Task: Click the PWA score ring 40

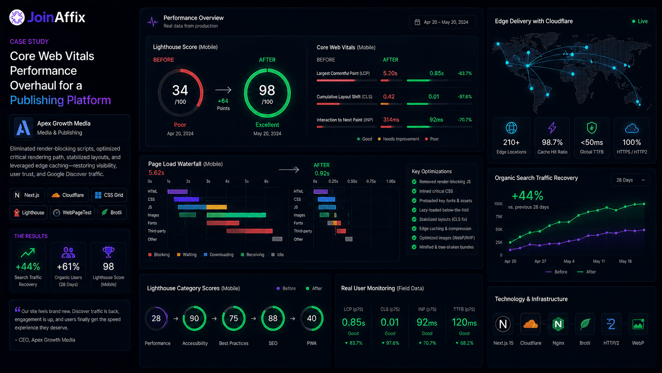Action: (312, 318)
